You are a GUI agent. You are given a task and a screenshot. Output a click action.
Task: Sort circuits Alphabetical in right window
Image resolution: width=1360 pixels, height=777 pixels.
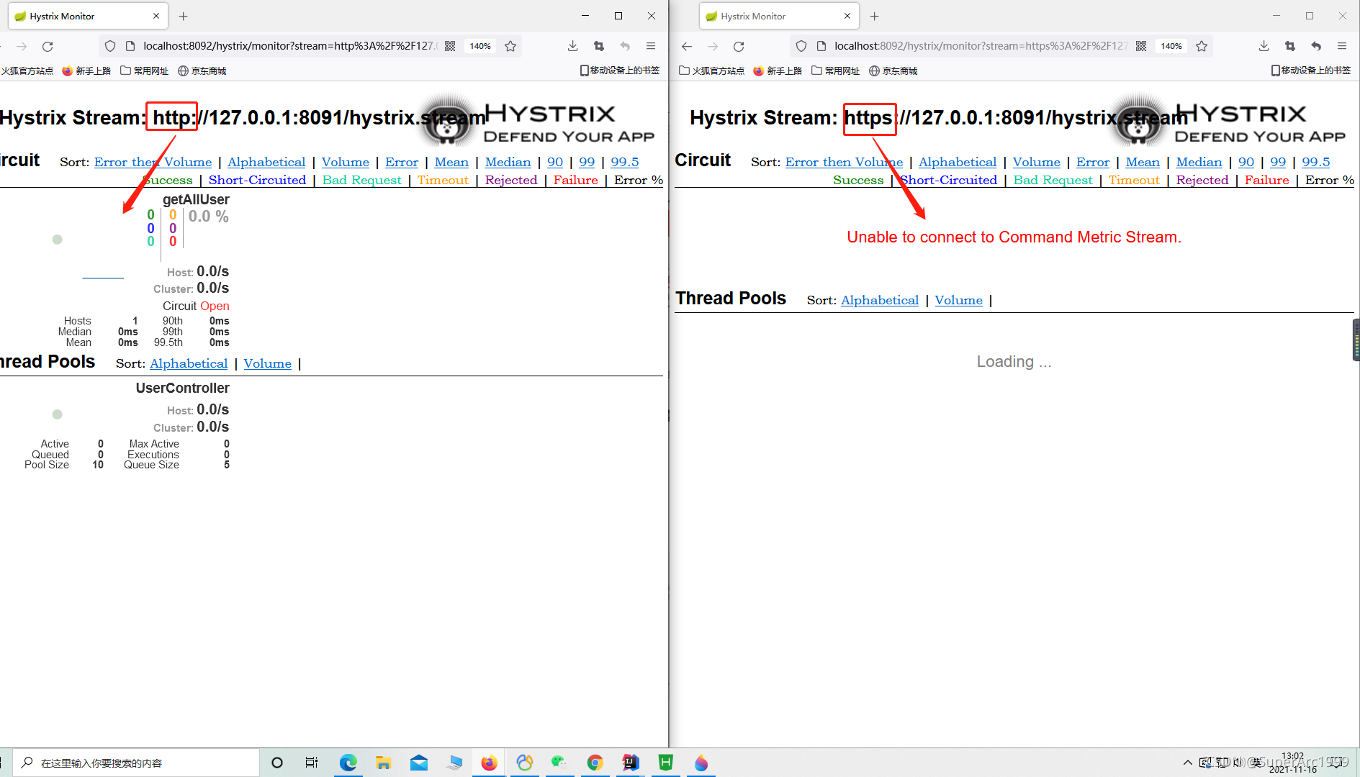(958, 162)
